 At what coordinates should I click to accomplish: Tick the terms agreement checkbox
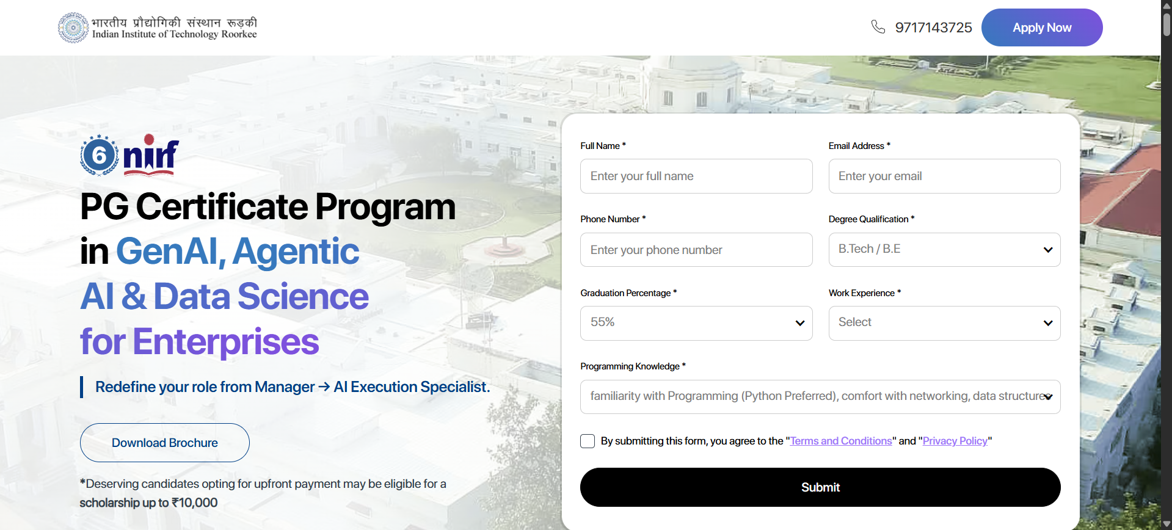tap(588, 441)
